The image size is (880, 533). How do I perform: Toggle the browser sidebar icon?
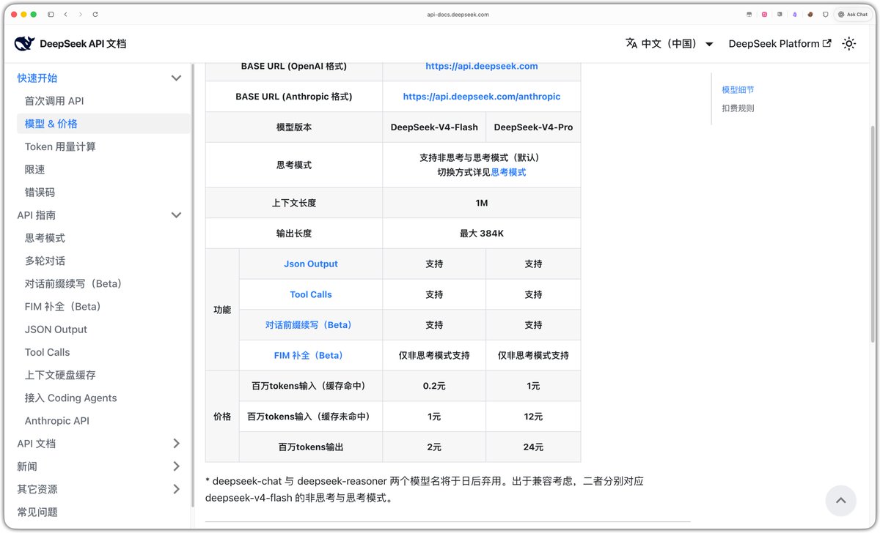tap(51, 14)
